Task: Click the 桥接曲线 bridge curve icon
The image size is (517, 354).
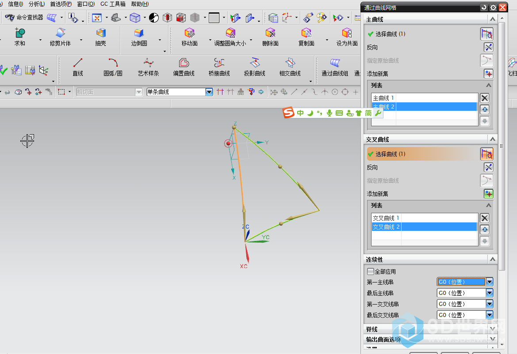Action: pyautogui.click(x=219, y=66)
